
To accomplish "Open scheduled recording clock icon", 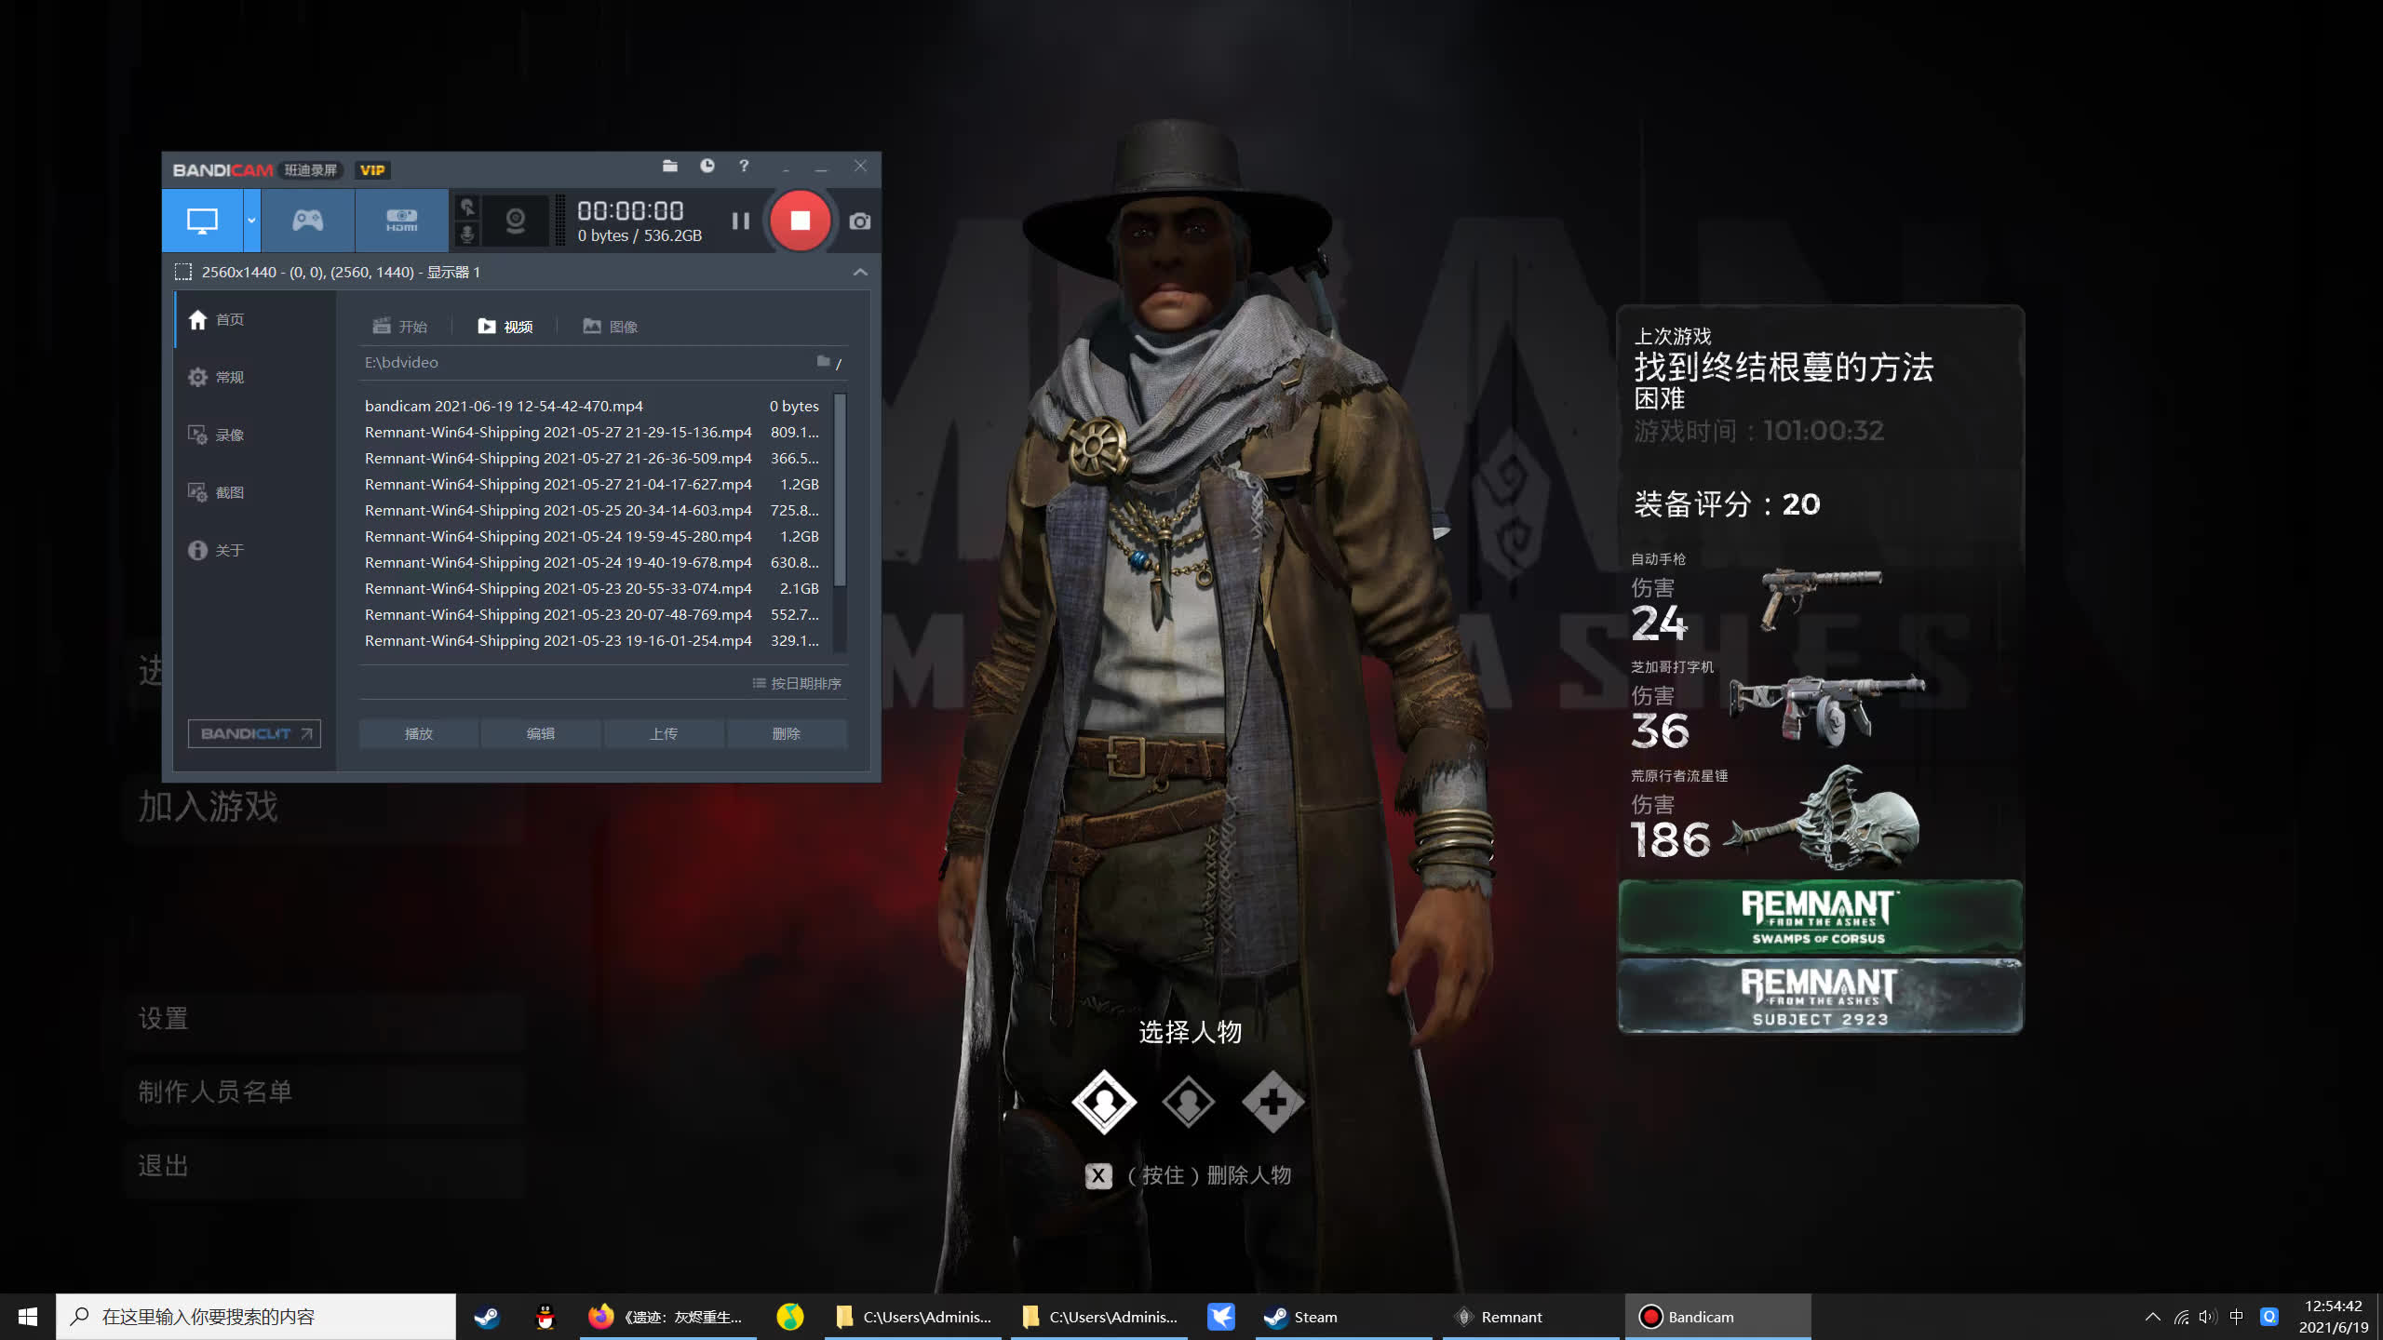I will point(707,167).
